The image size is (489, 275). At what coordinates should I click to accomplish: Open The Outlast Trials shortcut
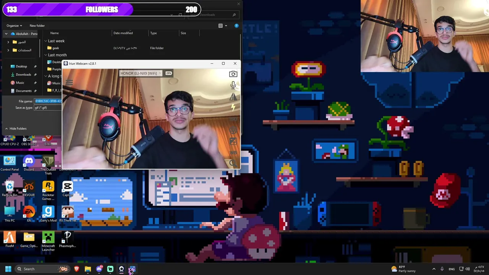coord(48,165)
